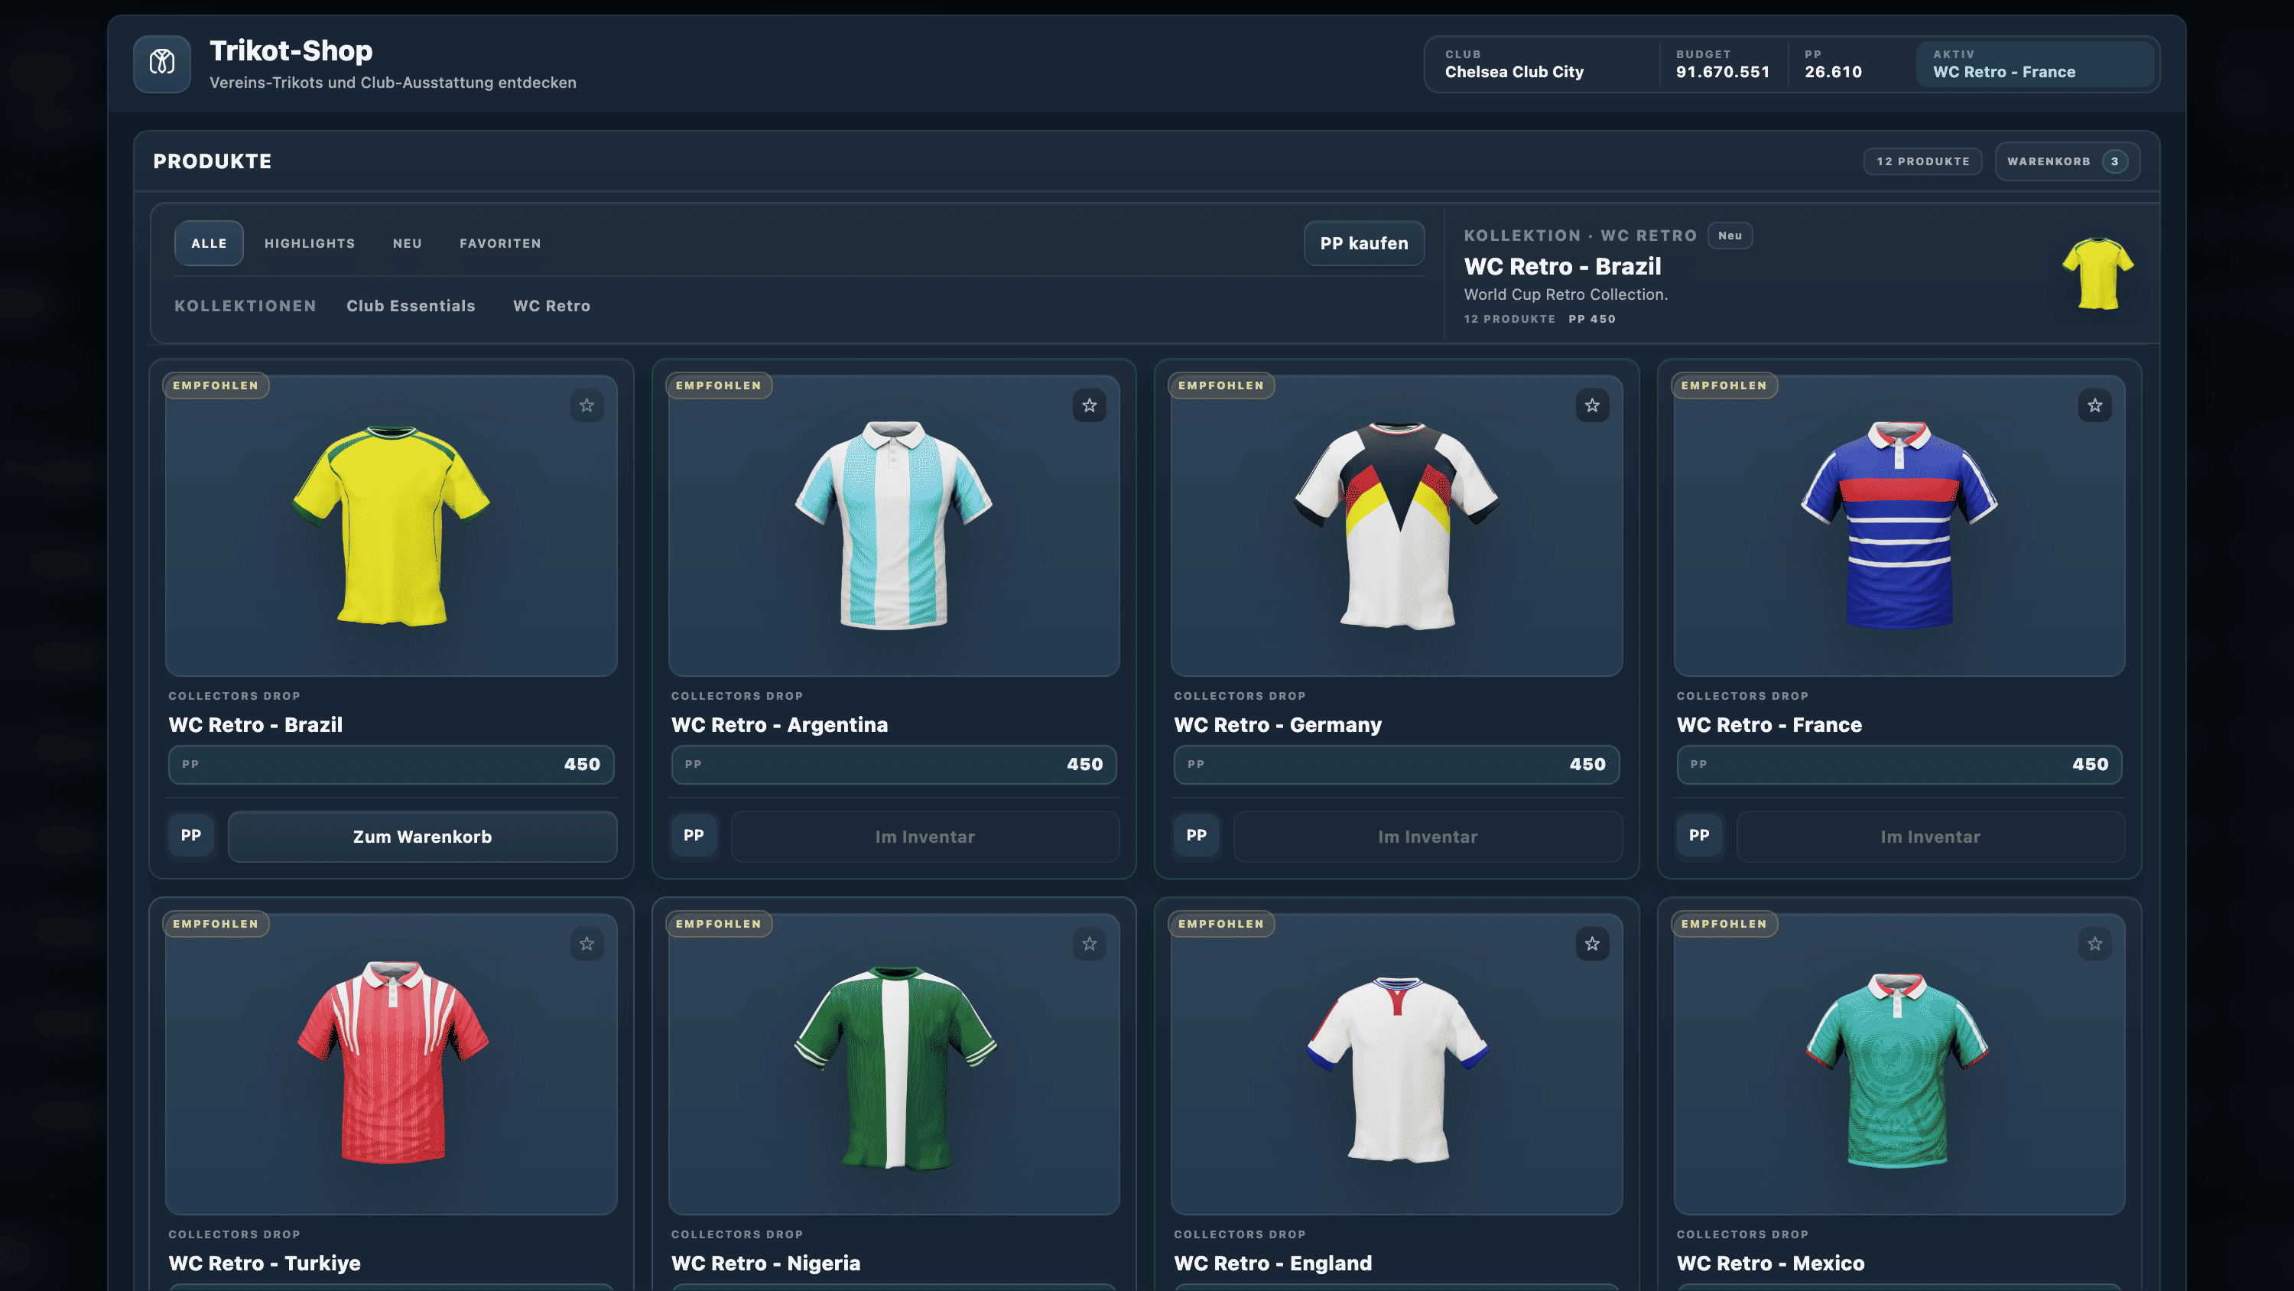Click the 'WC Retro - Mexico' product name
This screenshot has width=2294, height=1291.
click(x=1770, y=1263)
